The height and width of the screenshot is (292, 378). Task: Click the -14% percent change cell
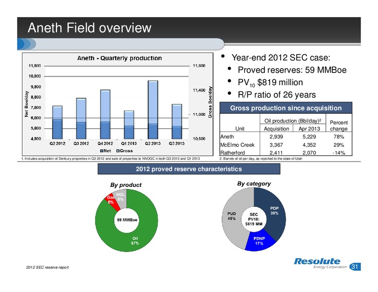pyautogui.click(x=339, y=152)
